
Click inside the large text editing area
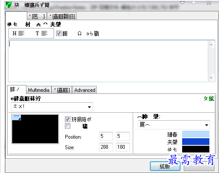click(108, 61)
